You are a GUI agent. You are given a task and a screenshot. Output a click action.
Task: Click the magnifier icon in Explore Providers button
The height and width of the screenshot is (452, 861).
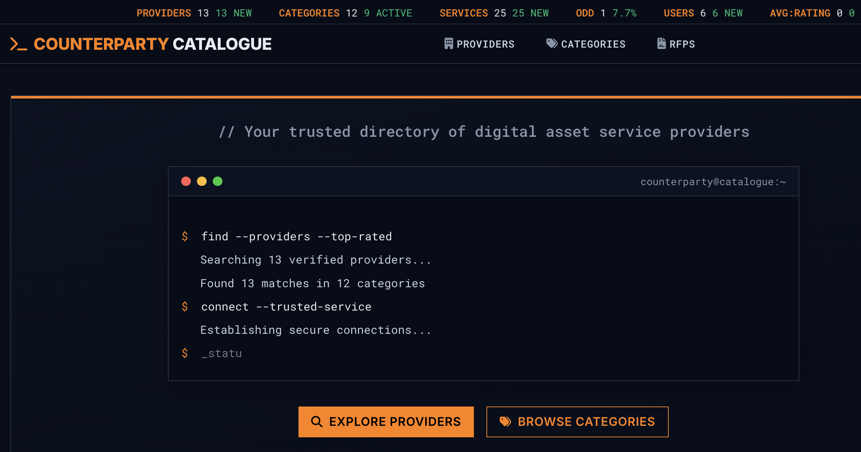click(316, 422)
